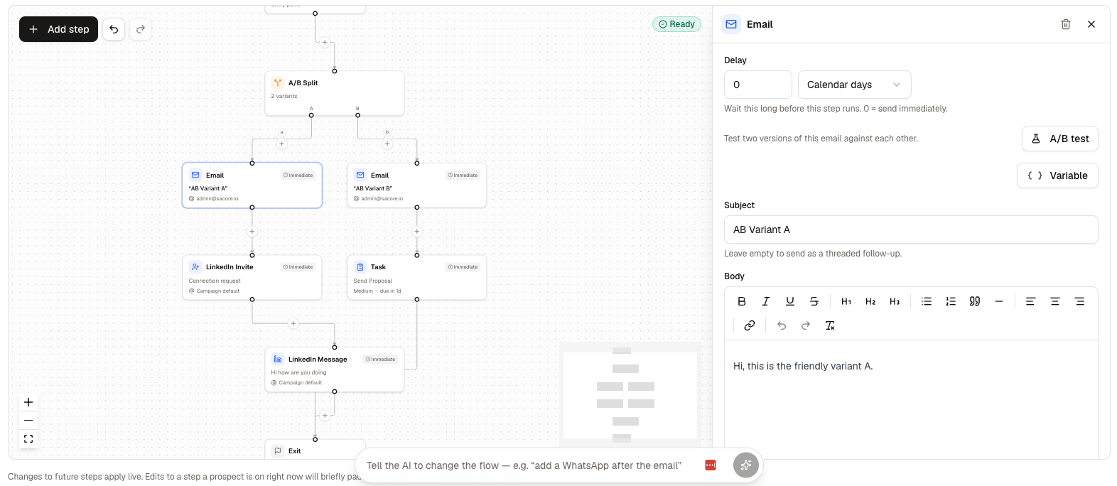Fit the flow to view
Screen dimensions: 1117x486
tap(28, 439)
